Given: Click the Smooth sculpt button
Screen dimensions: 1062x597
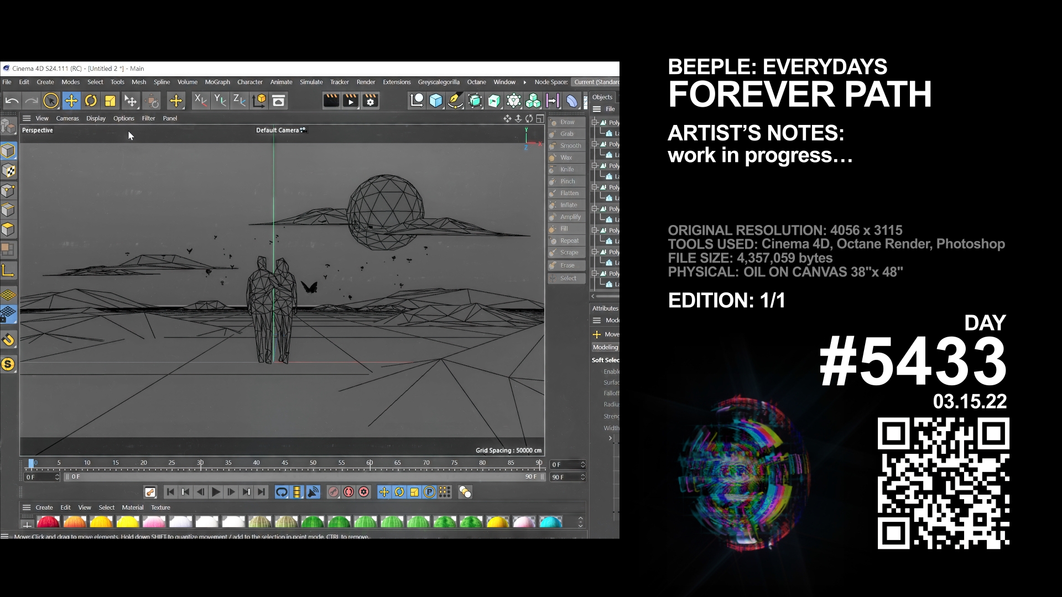Looking at the screenshot, I should pyautogui.click(x=566, y=146).
